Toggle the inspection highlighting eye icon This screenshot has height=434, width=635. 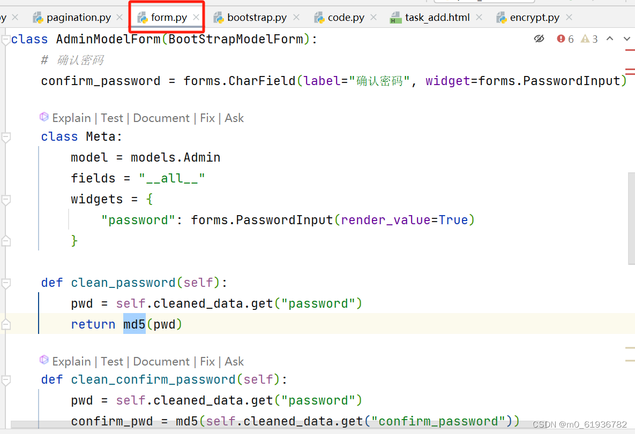(539, 39)
